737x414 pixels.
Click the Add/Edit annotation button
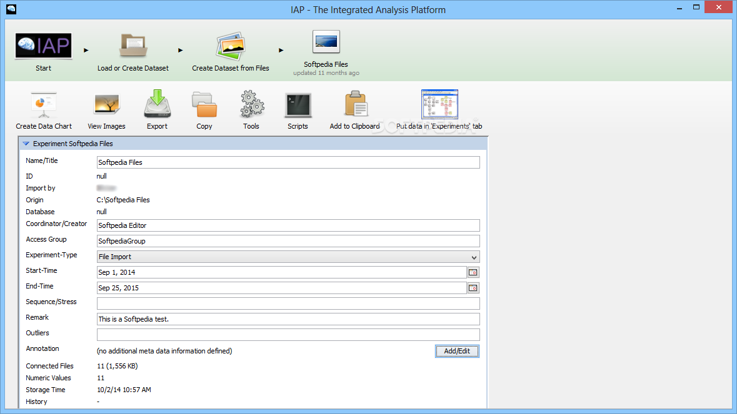[x=458, y=351]
